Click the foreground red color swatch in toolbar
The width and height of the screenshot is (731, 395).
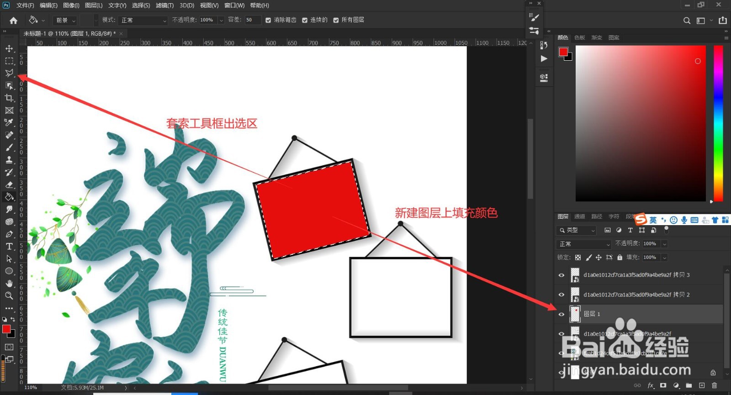click(x=6, y=329)
